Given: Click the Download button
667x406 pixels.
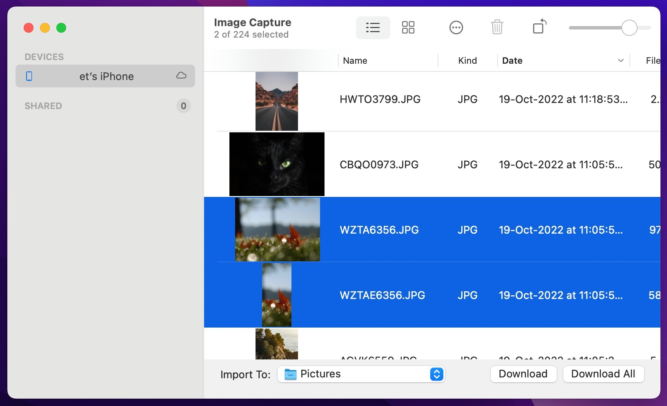Looking at the screenshot, I should pos(523,374).
